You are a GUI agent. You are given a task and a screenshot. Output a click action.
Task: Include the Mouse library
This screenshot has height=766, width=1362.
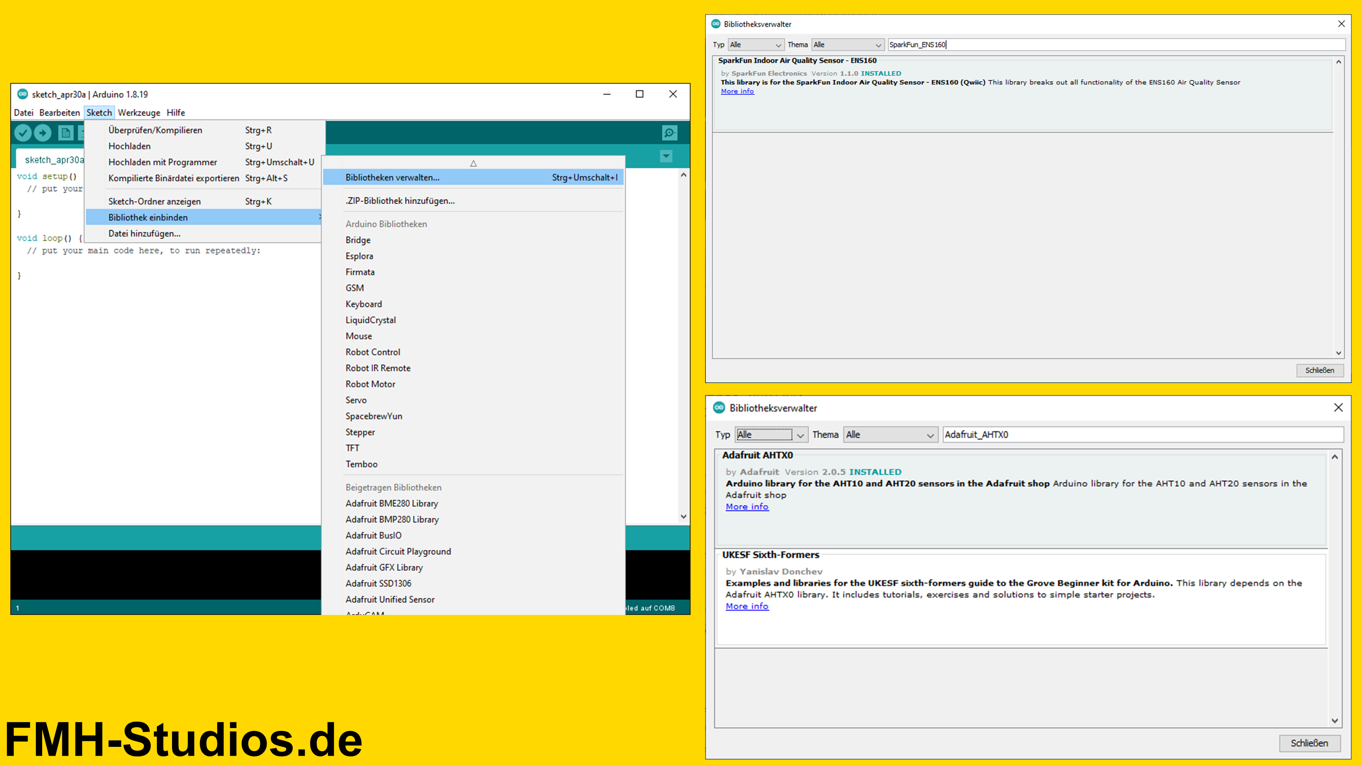pyautogui.click(x=473, y=336)
